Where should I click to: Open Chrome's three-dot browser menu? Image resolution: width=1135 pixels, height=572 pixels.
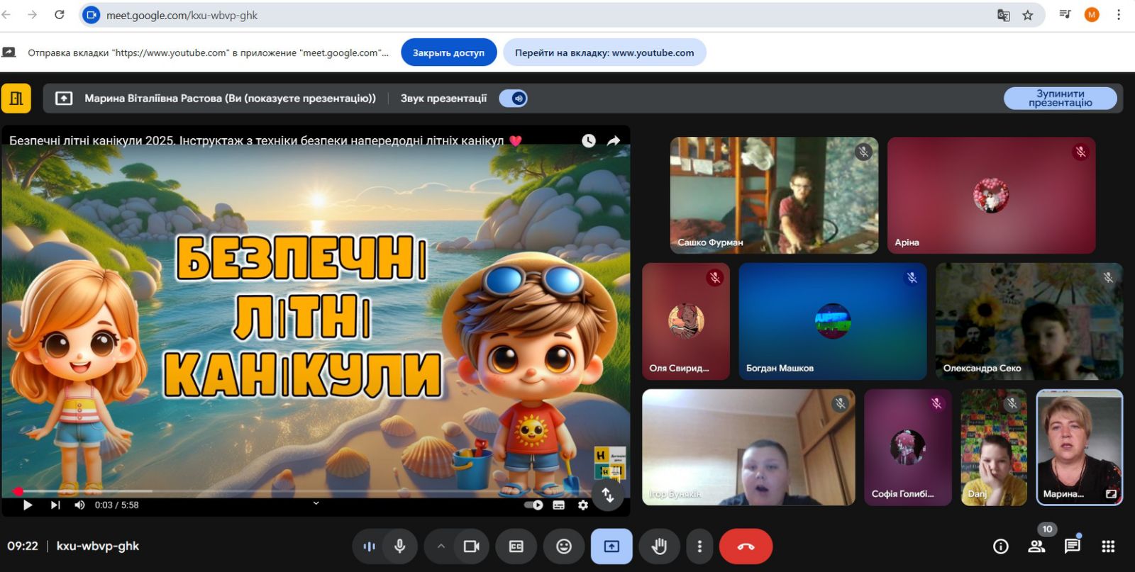point(1119,15)
